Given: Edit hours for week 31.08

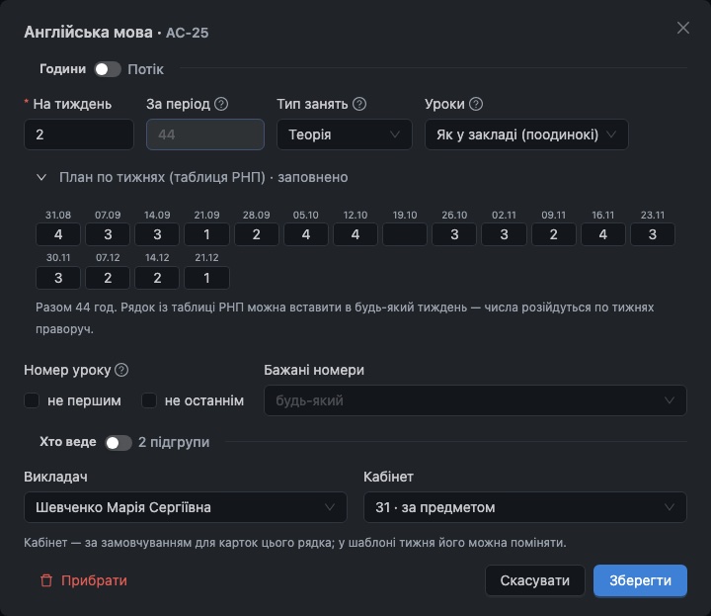Looking at the screenshot, I should tap(58, 234).
